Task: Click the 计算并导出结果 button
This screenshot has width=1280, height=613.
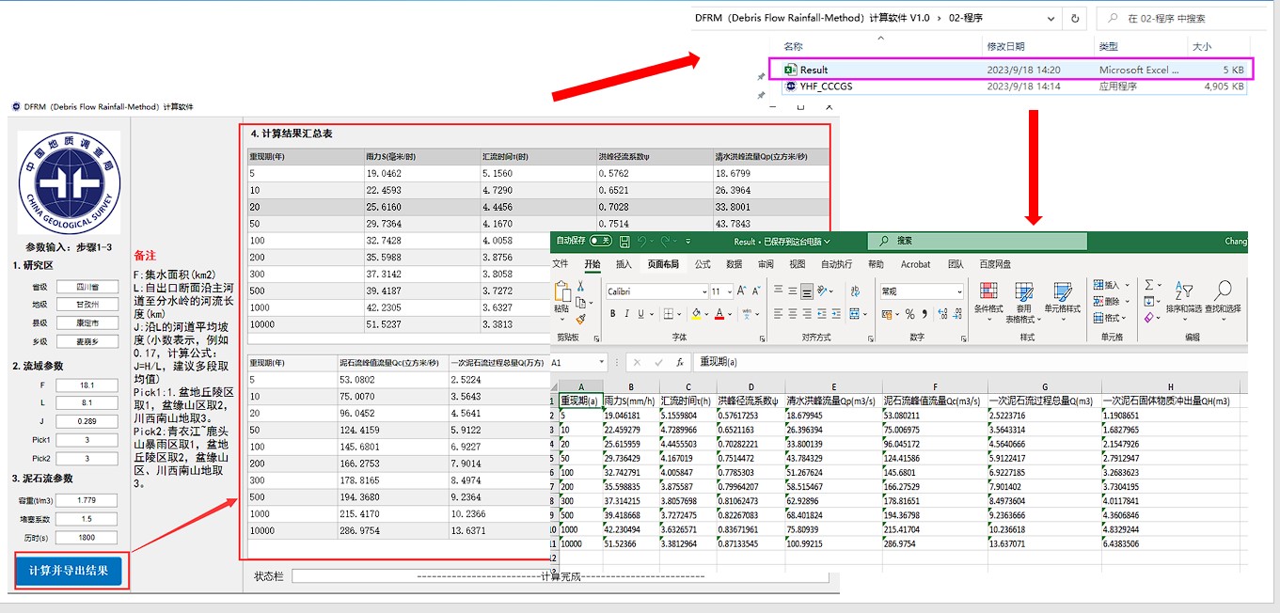Action: tap(69, 571)
